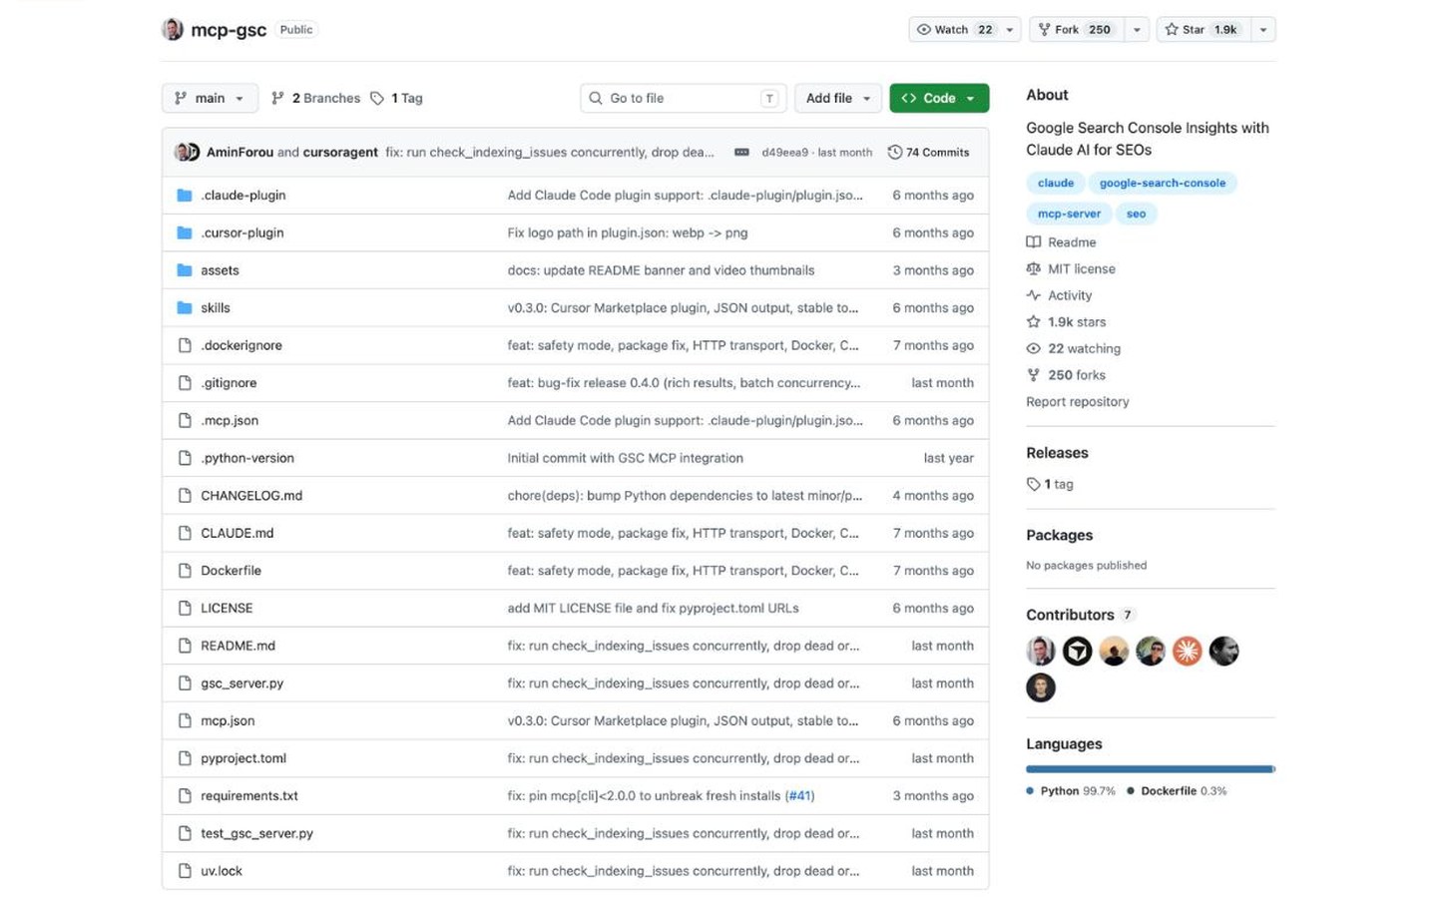1437x898 pixels.
Task: Open the Packages heading link
Action: click(x=1059, y=536)
